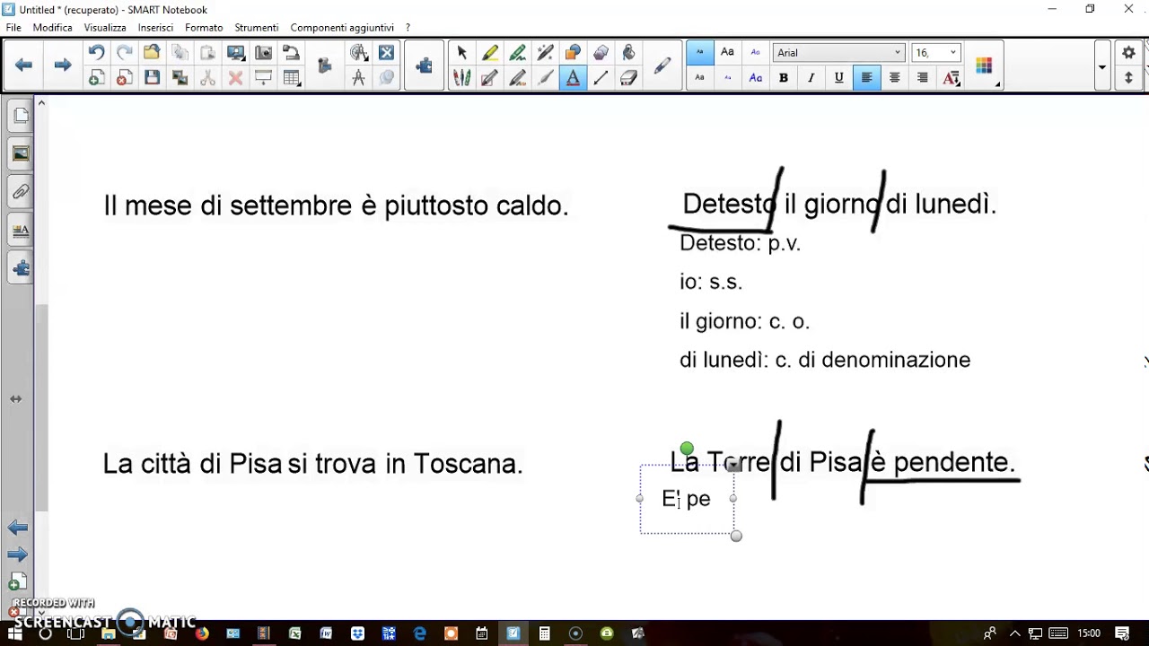The width and height of the screenshot is (1149, 646).
Task: Choose the Select arrow tool
Action: click(461, 53)
